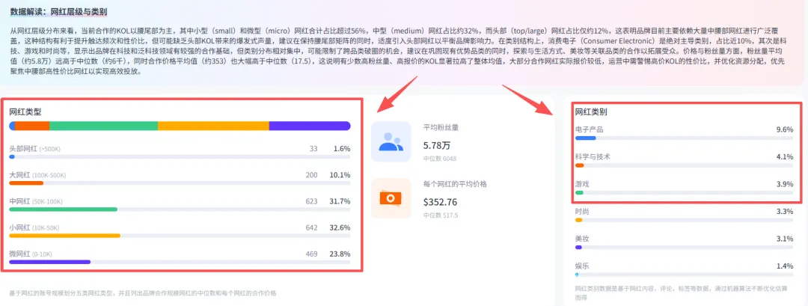The image size is (808, 306).
Task: Select the 大网红 (100K-500K) row label
Action: point(37,175)
